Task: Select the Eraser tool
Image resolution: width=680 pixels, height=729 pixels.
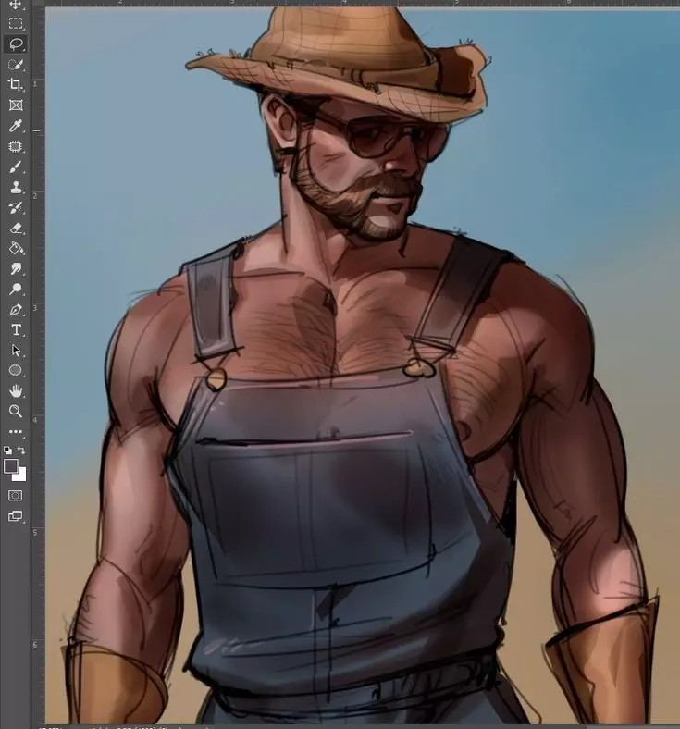Action: (16, 228)
